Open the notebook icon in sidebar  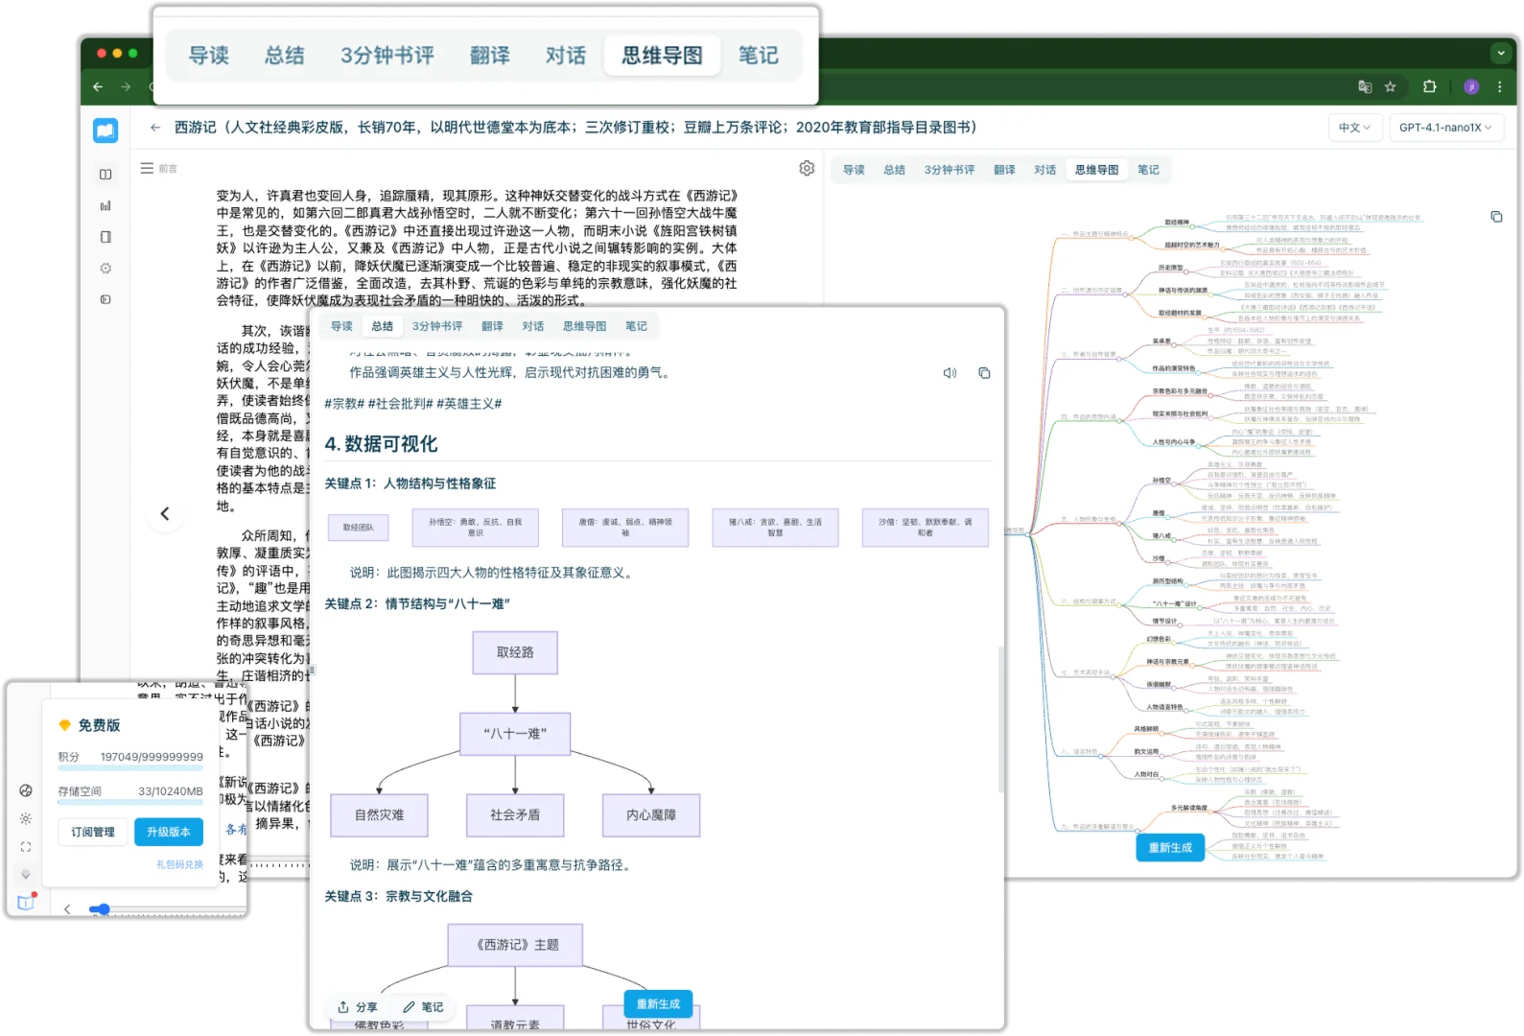click(106, 237)
